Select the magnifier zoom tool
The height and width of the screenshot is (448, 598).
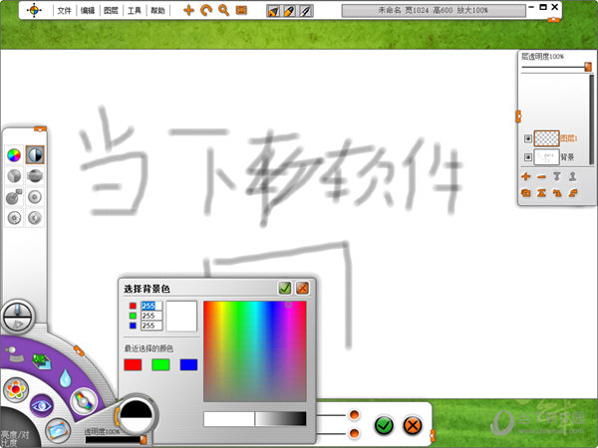(x=223, y=10)
